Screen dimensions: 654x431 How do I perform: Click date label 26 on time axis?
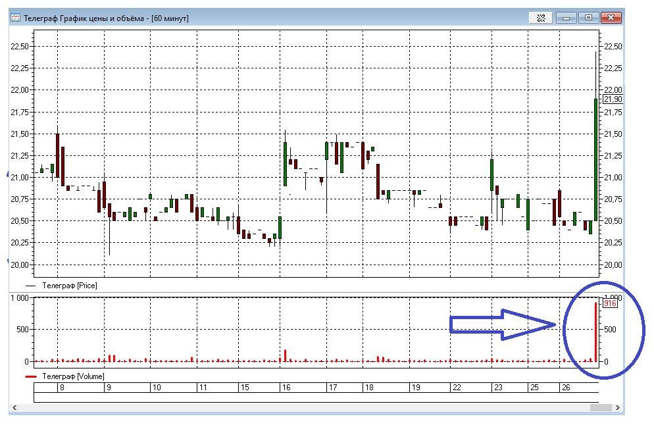tap(566, 388)
